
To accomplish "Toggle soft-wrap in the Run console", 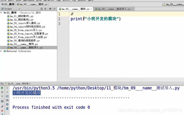I will 7,96.
